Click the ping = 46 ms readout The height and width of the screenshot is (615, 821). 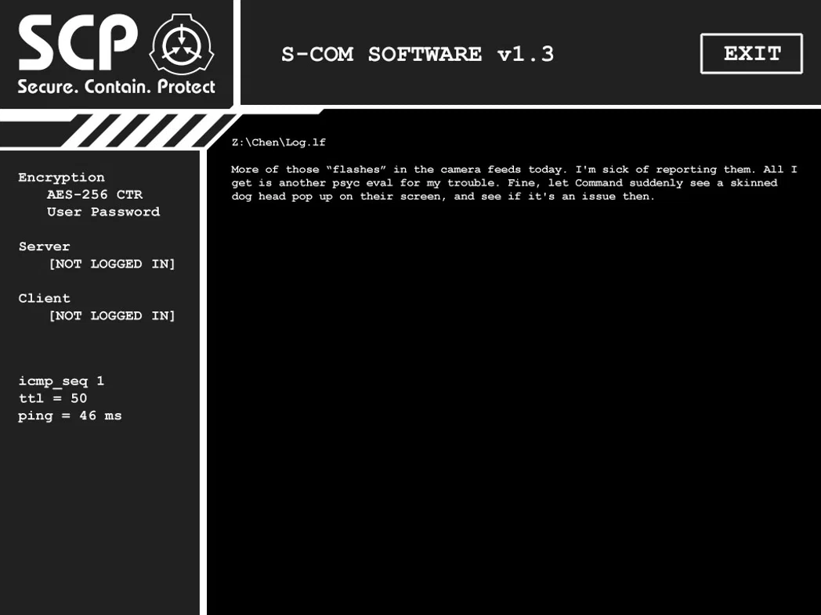pos(70,415)
